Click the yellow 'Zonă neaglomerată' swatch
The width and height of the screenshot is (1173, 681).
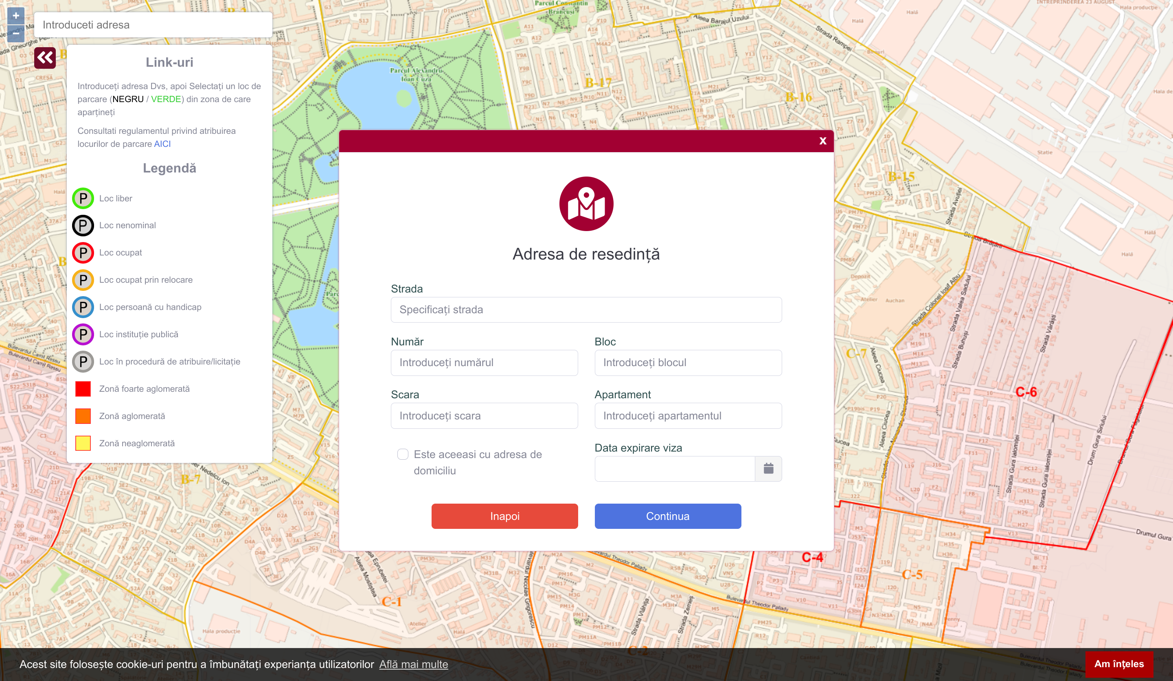tap(83, 443)
